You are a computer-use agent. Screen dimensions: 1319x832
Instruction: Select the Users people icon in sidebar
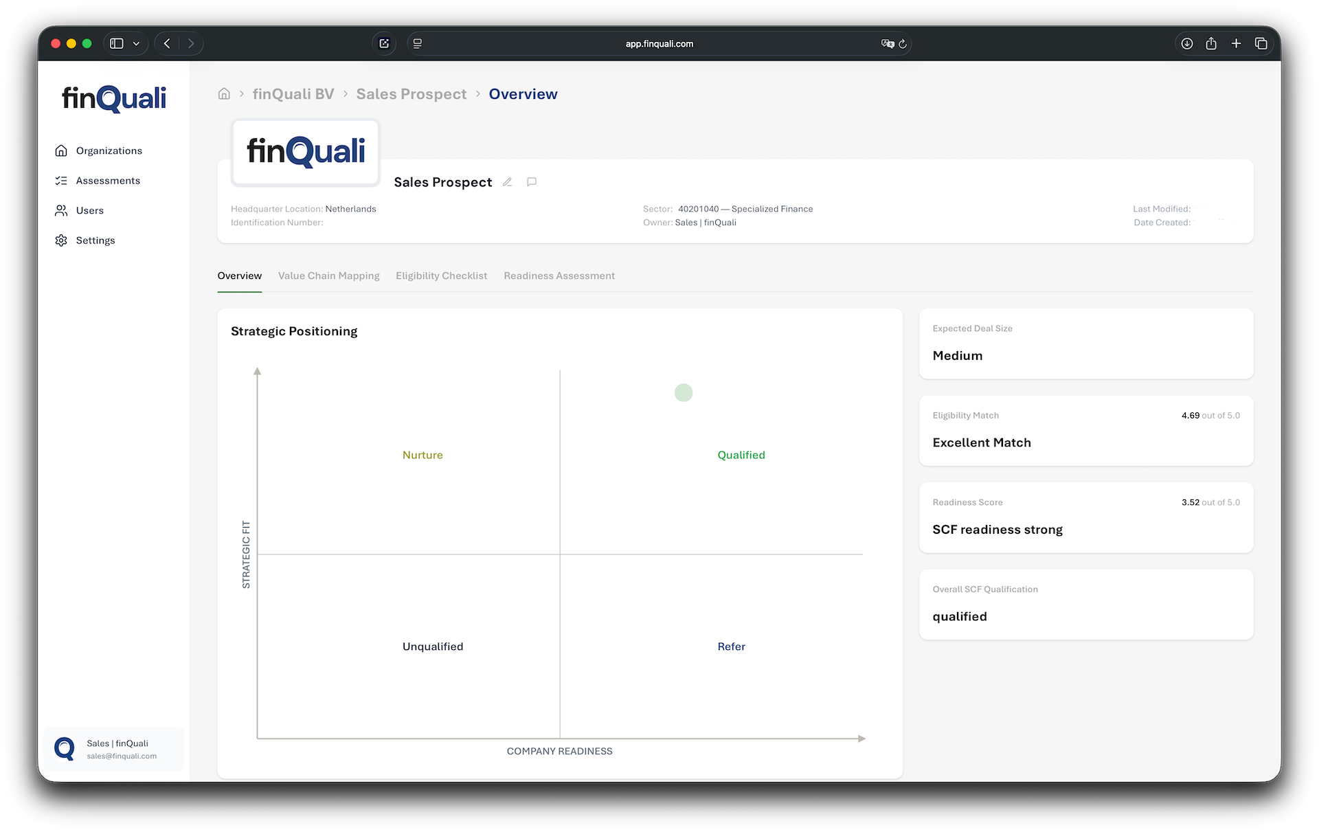point(61,210)
